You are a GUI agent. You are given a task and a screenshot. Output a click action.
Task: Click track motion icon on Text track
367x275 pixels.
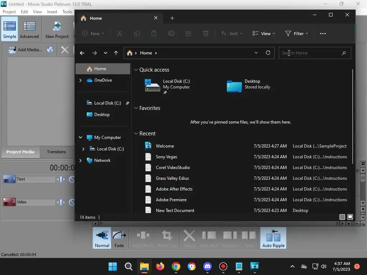pos(61,179)
